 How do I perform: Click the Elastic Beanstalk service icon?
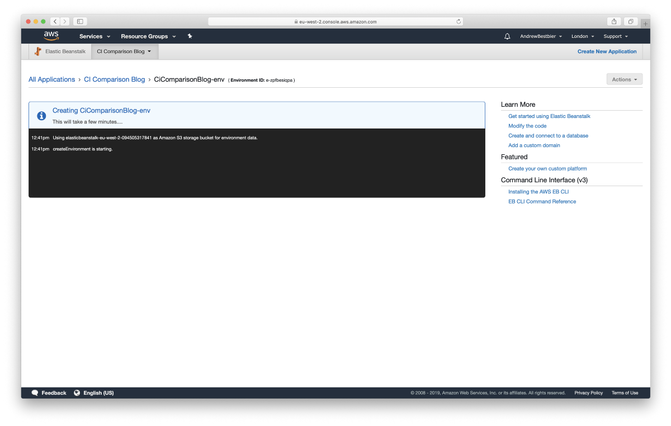pos(38,51)
